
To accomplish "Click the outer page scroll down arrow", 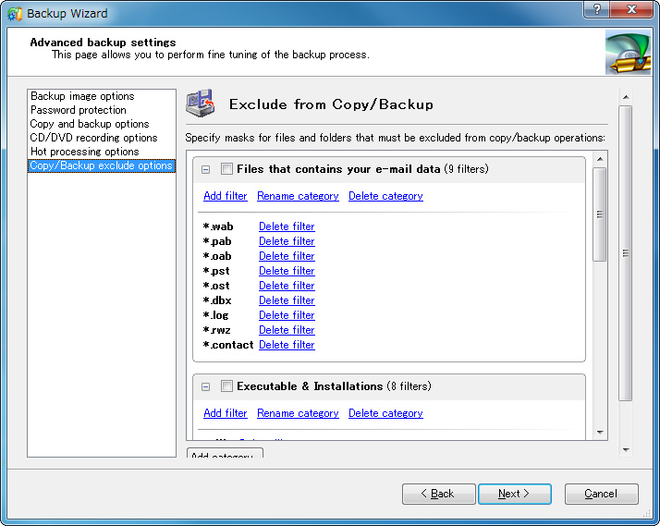I will 626,450.
